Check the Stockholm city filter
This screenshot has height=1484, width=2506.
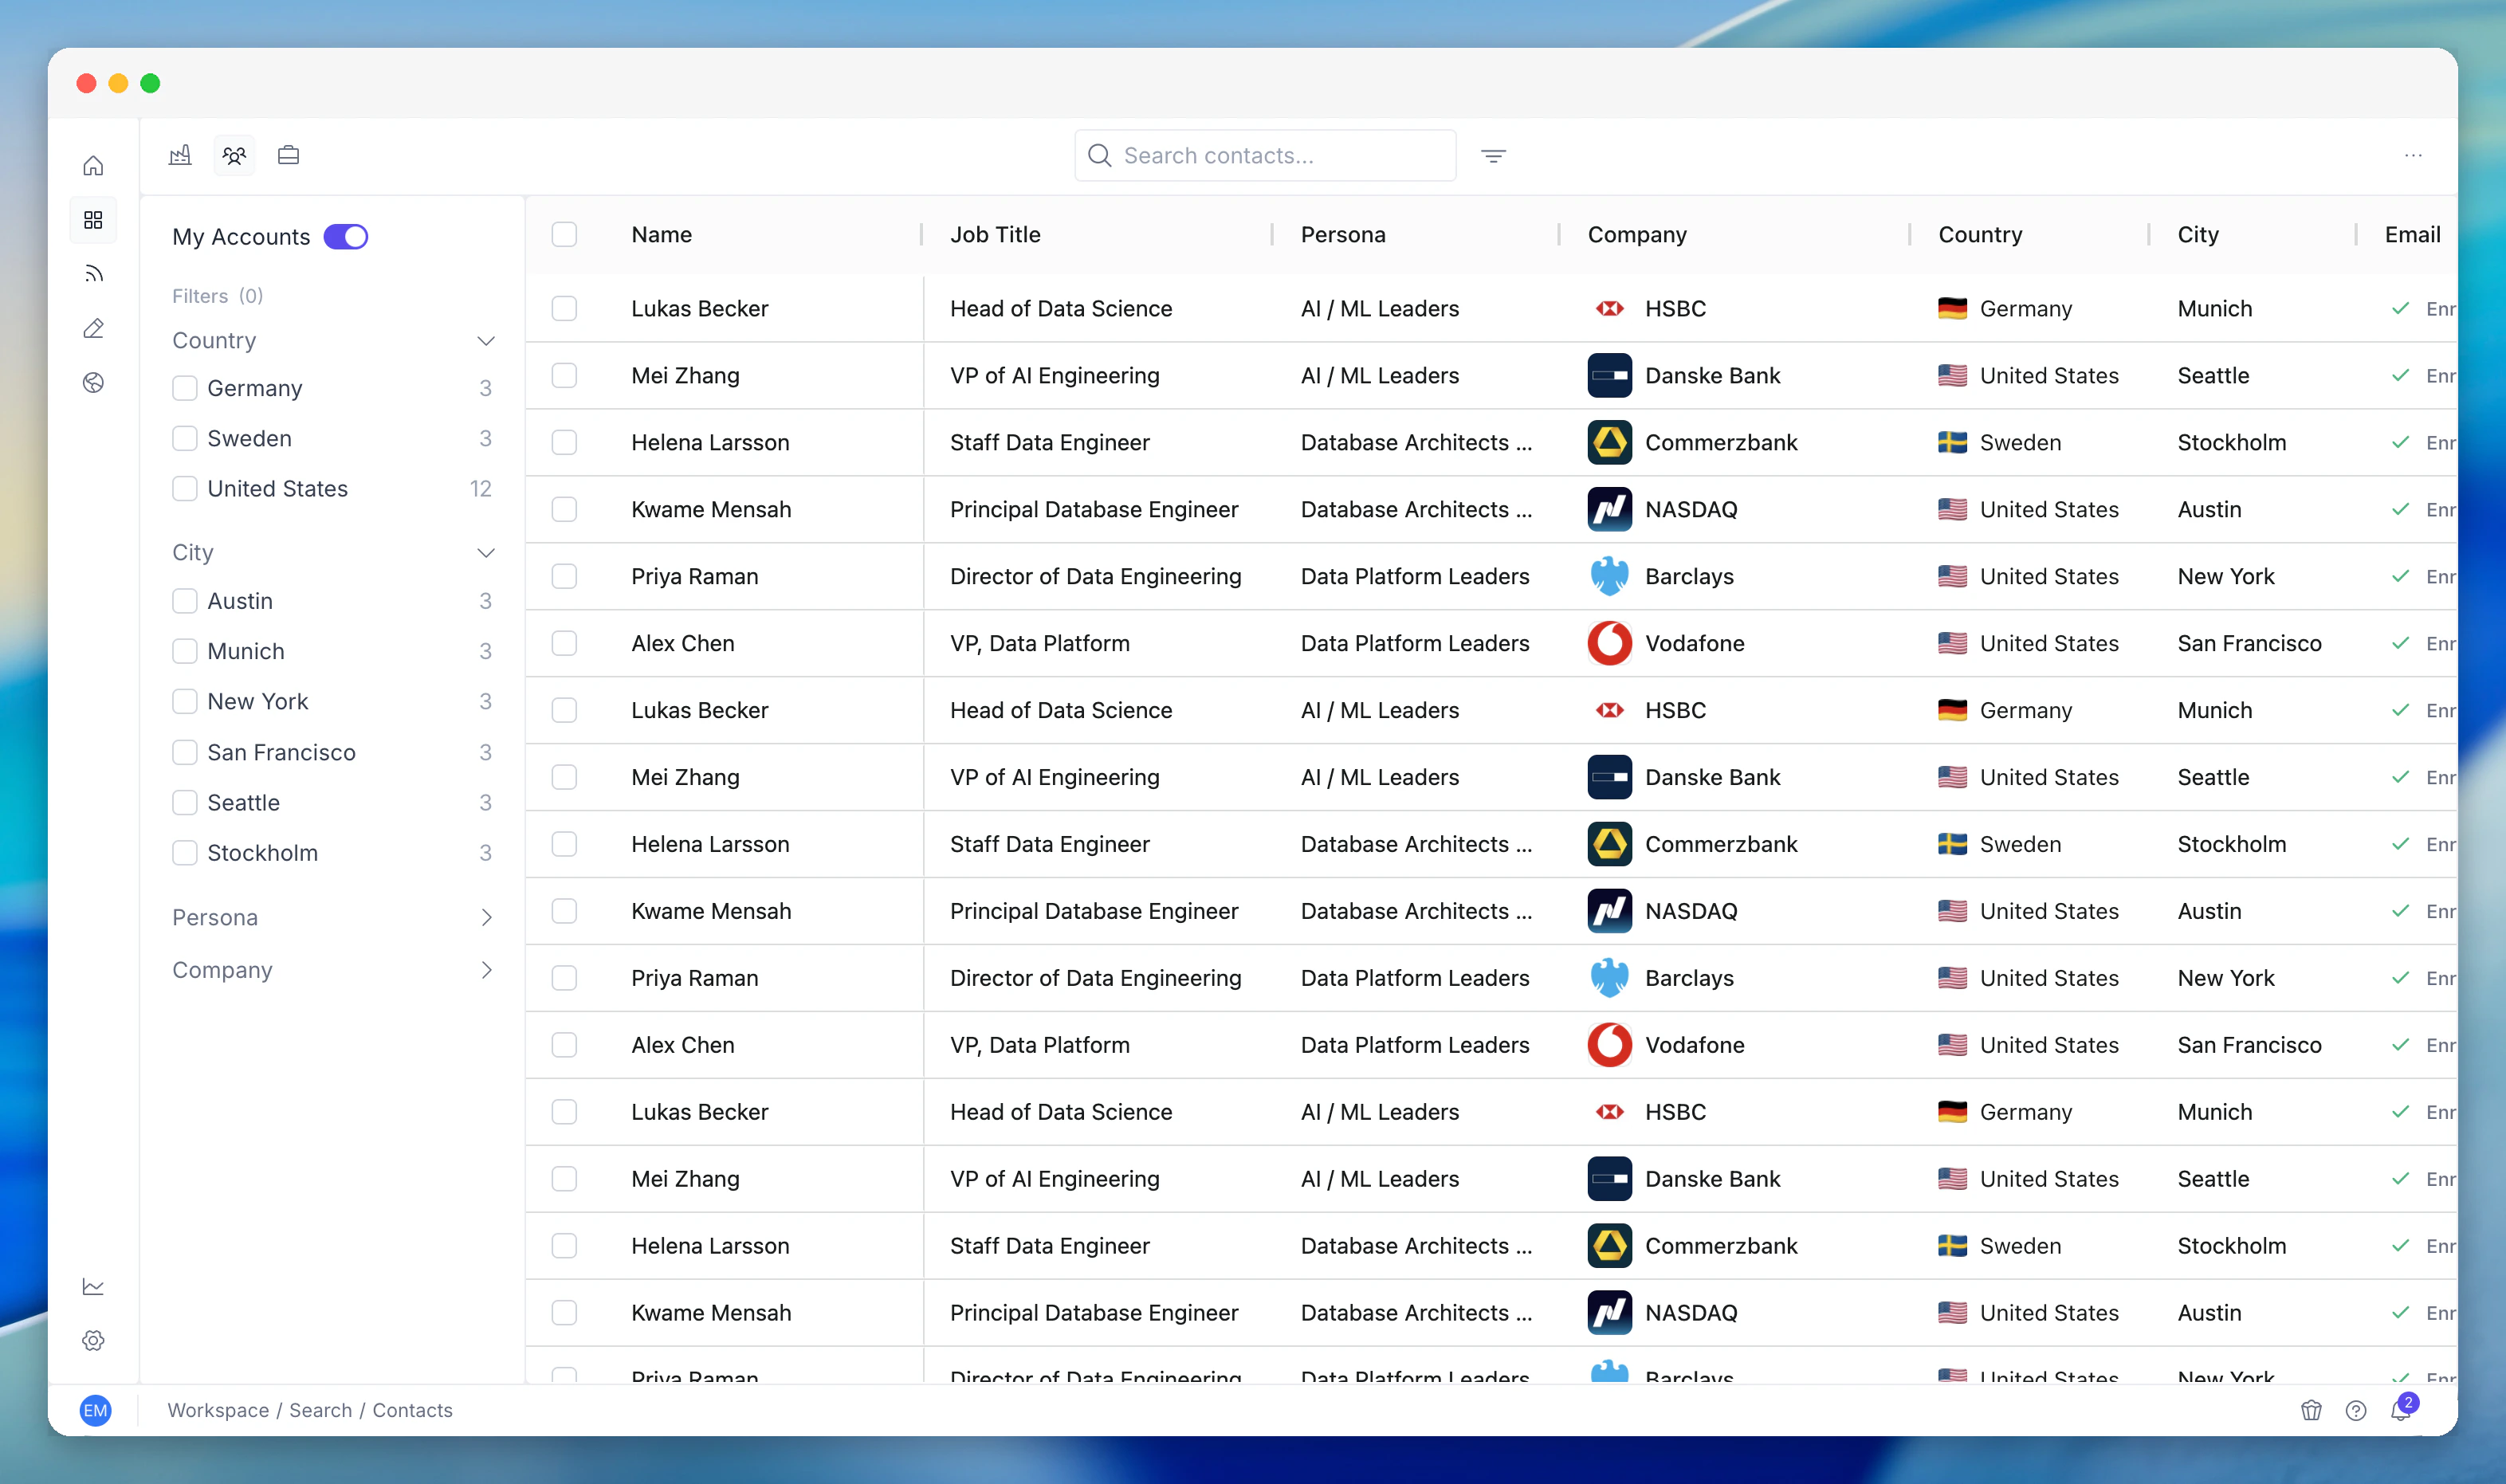(185, 852)
